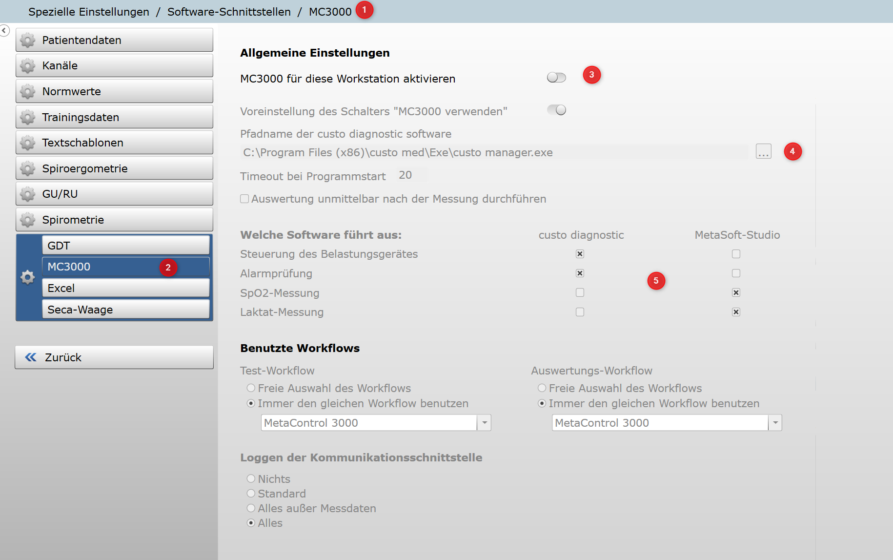Select Alles außer Messdaten logging option
The height and width of the screenshot is (560, 893).
coord(251,508)
